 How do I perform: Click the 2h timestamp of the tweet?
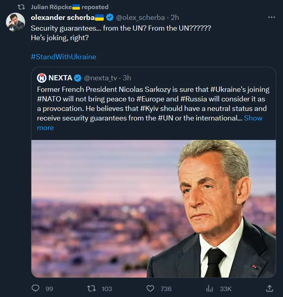point(175,17)
